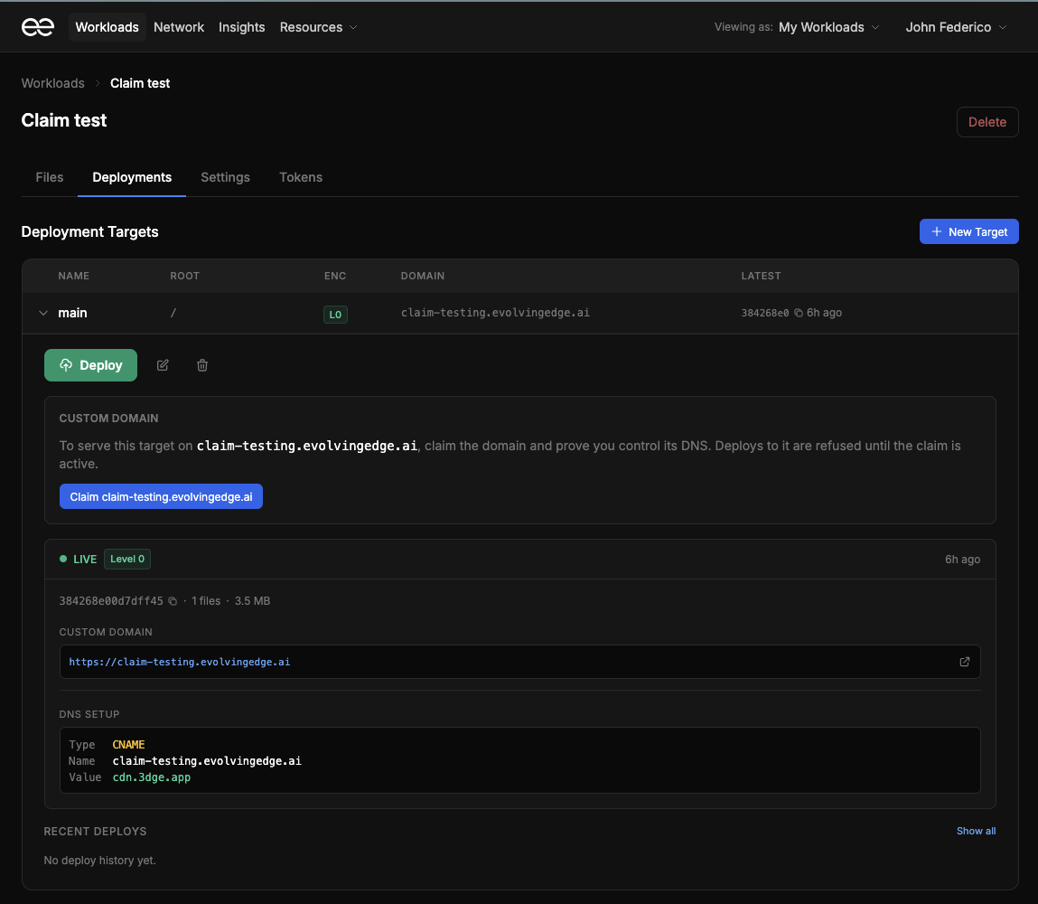Screen dimensions: 1038x904
Task: Click the LATEST column header
Action: pos(761,276)
